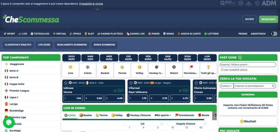The width and height of the screenshot is (280, 132).
Task: Open the Codice dropdown
Action: [x=227, y=86]
